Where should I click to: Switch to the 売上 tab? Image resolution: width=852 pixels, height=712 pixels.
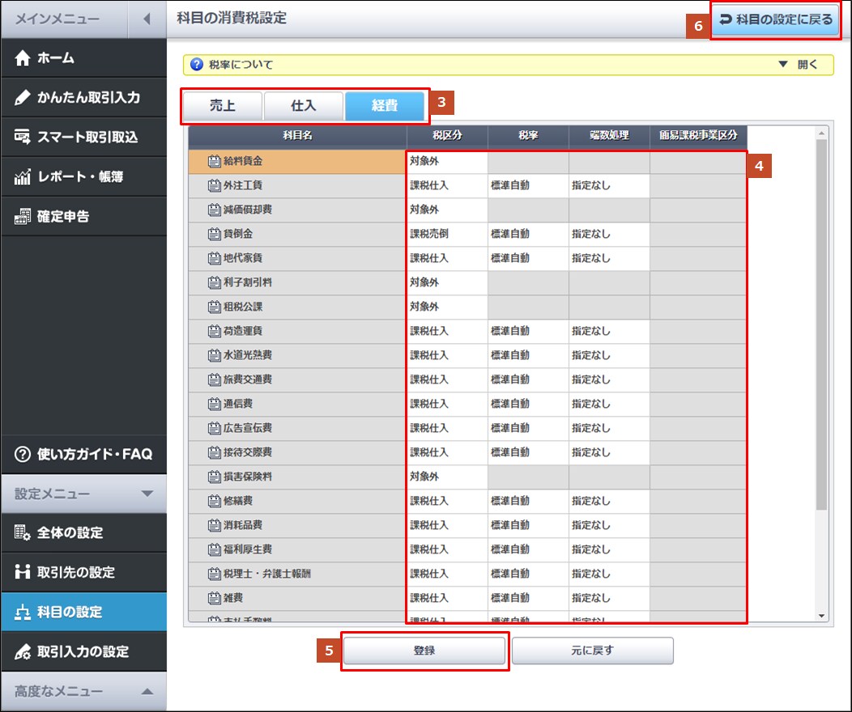coord(222,106)
